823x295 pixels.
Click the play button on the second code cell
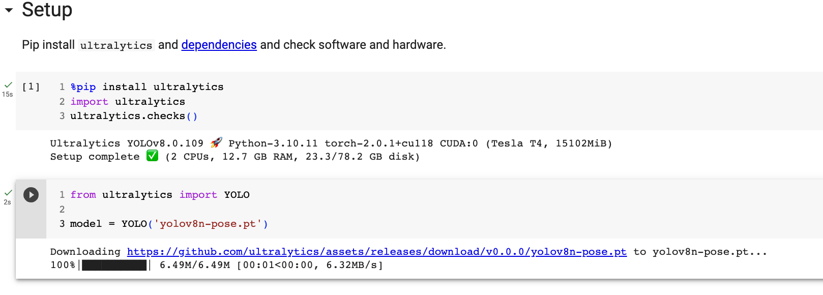(x=31, y=194)
